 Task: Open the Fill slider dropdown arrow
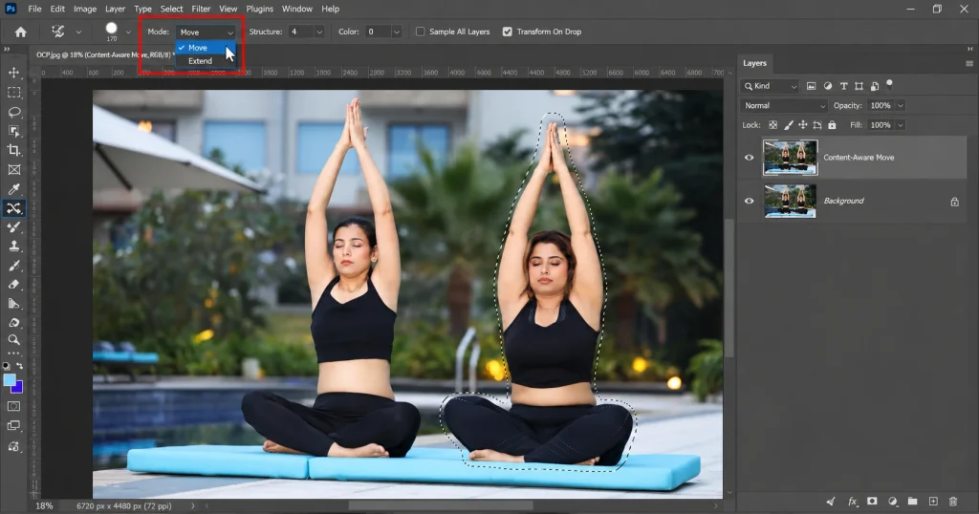[901, 125]
